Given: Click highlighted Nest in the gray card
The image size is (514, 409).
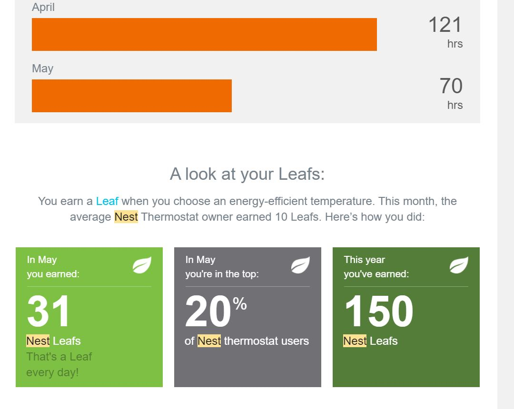Looking at the screenshot, I should pyautogui.click(x=209, y=341).
